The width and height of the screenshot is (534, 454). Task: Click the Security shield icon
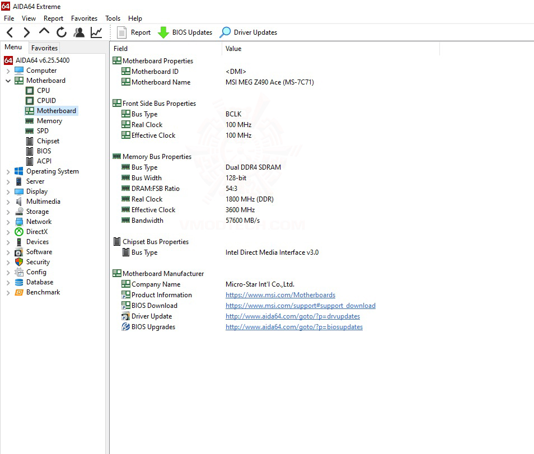tap(19, 262)
